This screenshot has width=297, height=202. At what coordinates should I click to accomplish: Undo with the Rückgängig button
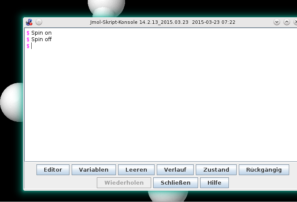(264, 169)
